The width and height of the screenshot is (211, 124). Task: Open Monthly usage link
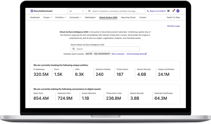click(x=174, y=26)
